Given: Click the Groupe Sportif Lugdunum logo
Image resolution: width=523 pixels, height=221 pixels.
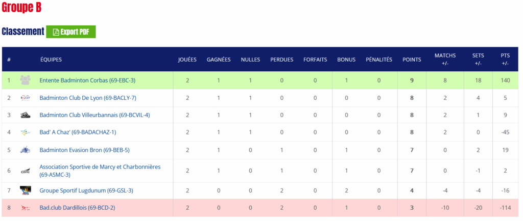Looking at the screenshot, I should point(25,190).
